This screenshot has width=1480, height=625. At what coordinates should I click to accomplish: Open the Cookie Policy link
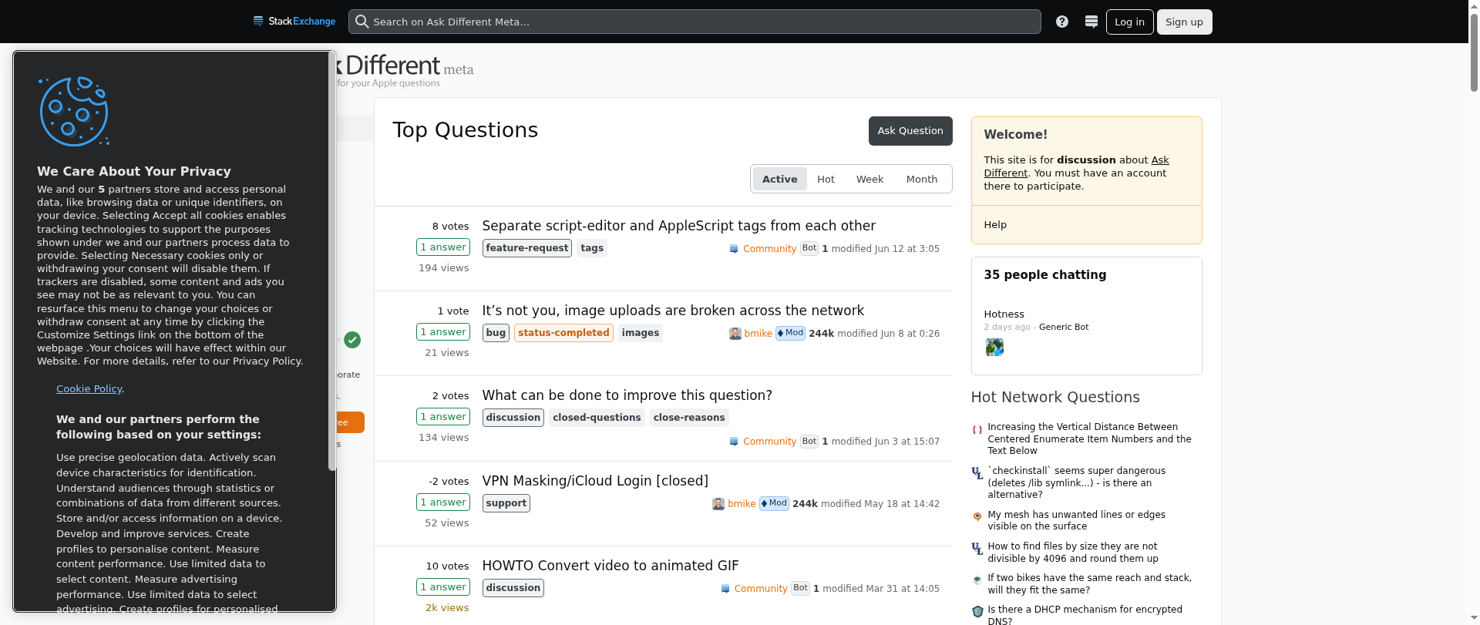[89, 389]
